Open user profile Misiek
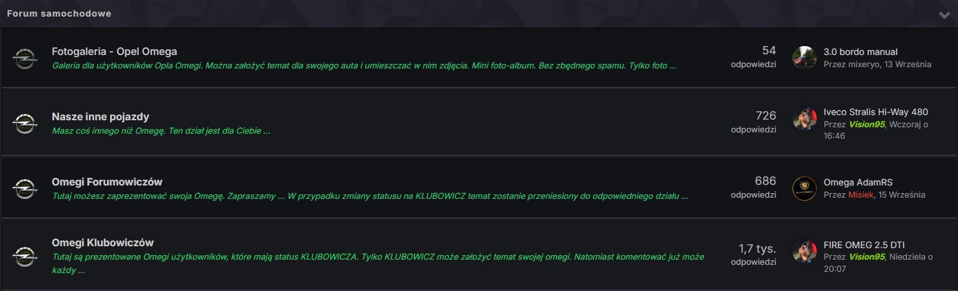 click(x=861, y=194)
